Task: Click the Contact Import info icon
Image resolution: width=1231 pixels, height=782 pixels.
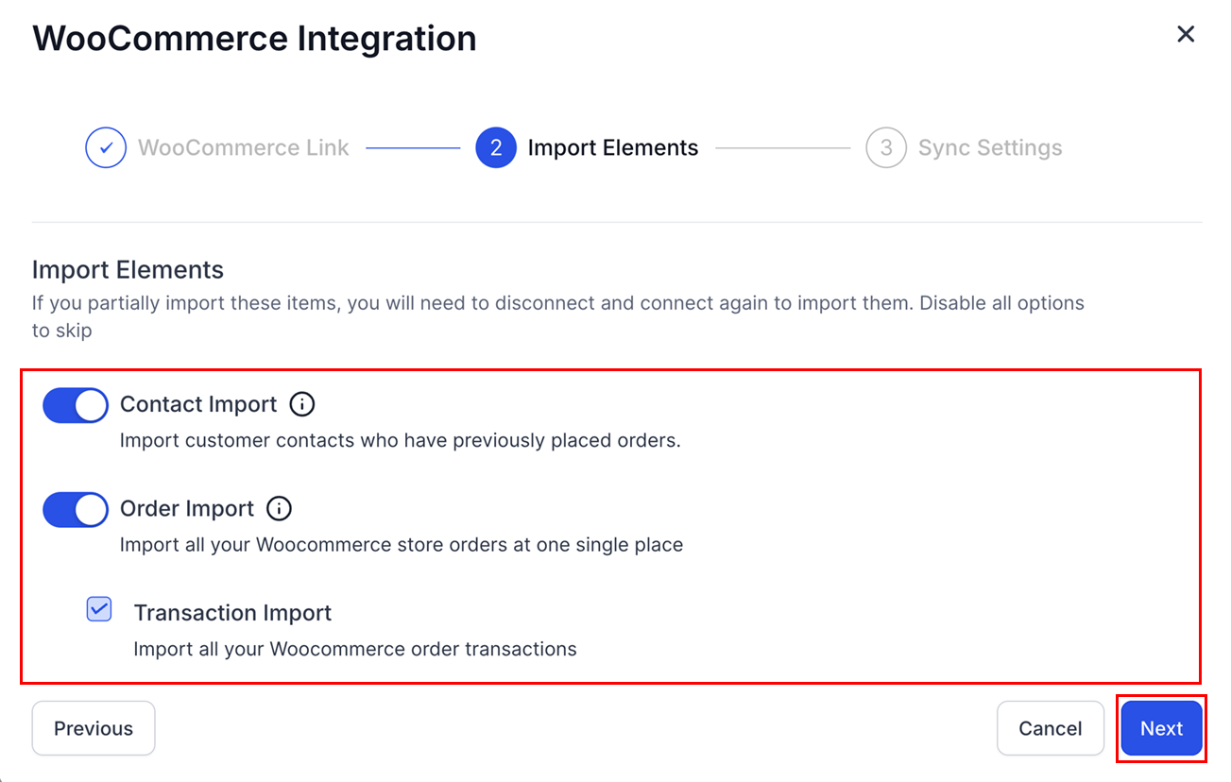Action: [x=301, y=404]
